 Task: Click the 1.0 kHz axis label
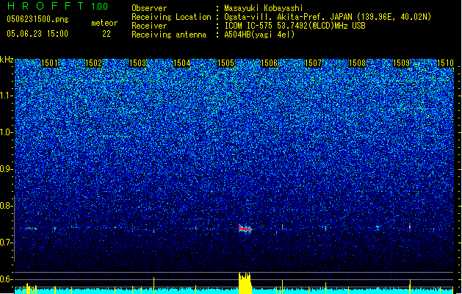point(7,133)
